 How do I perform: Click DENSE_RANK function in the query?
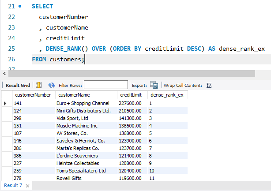coord(67,49)
